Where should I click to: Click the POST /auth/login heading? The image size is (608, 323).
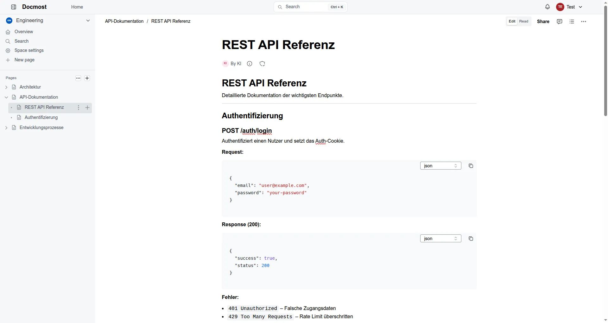247,131
